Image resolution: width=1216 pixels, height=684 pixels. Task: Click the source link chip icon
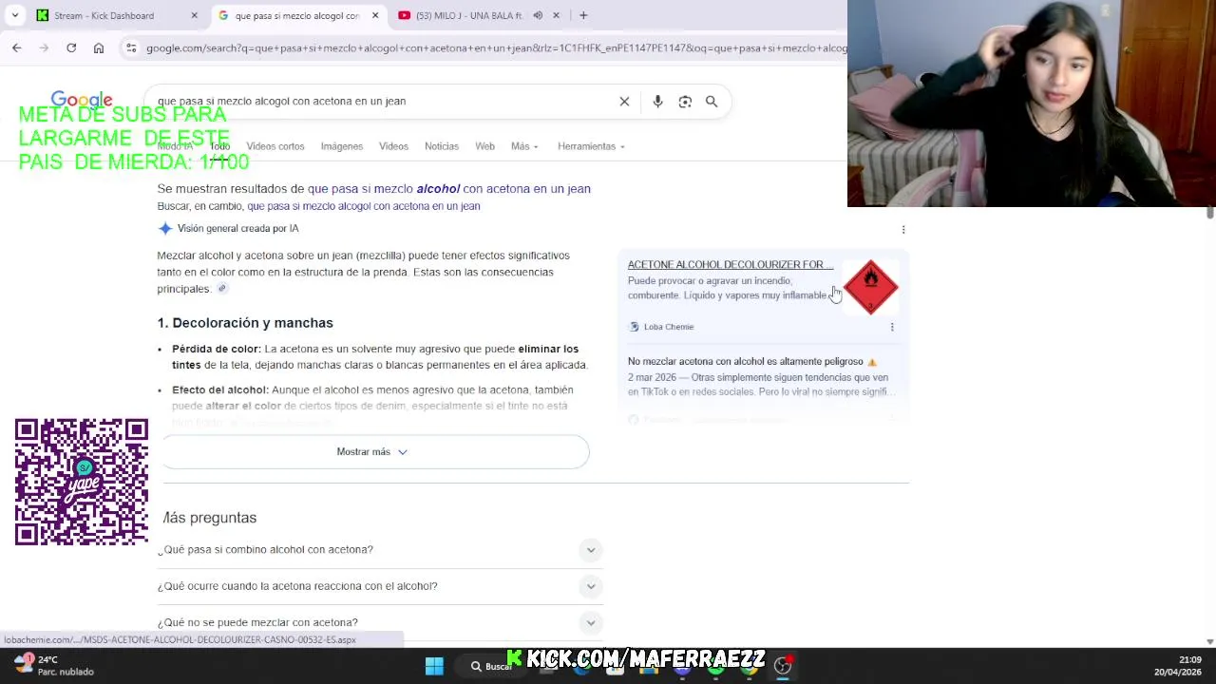pos(222,289)
